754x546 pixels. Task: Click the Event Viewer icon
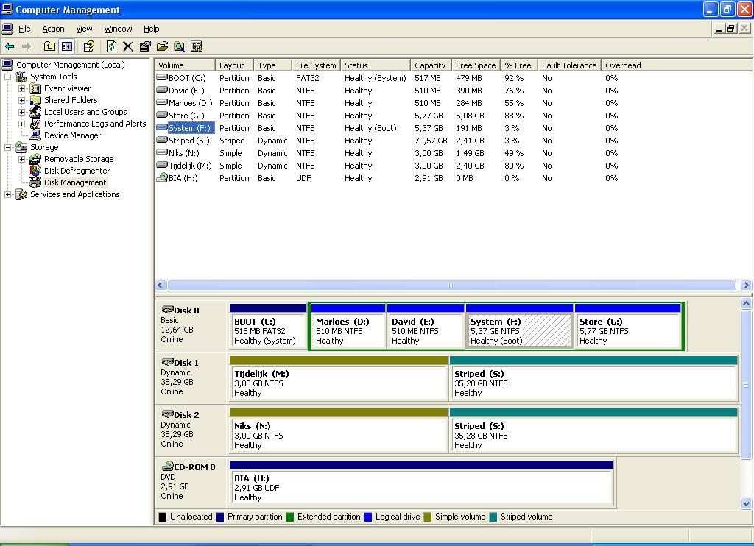pyautogui.click(x=35, y=88)
